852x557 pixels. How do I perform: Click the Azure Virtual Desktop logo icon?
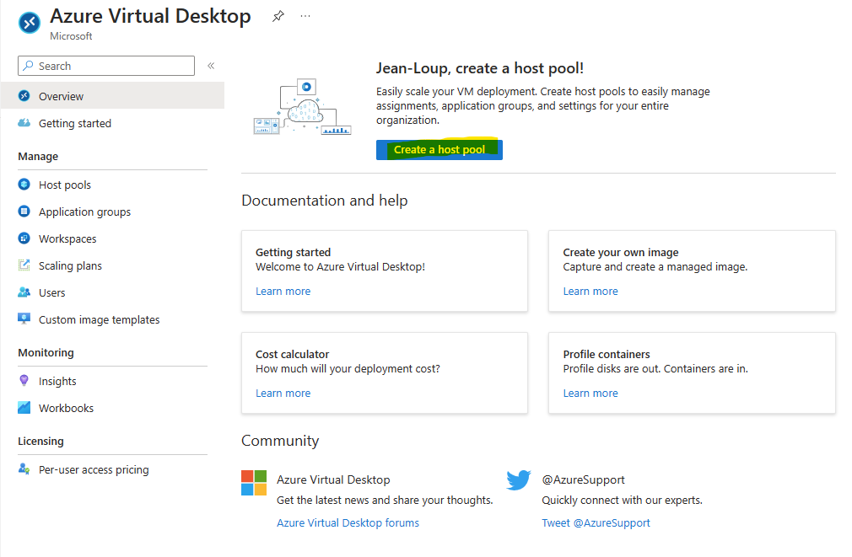pos(30,23)
